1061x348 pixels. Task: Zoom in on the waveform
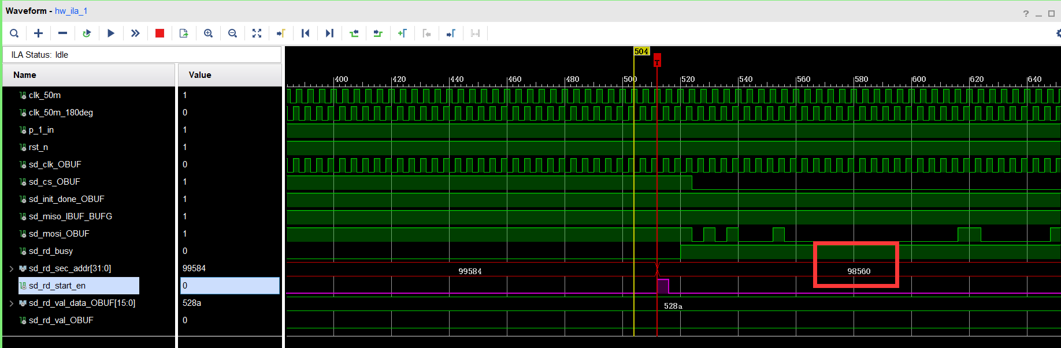[208, 33]
